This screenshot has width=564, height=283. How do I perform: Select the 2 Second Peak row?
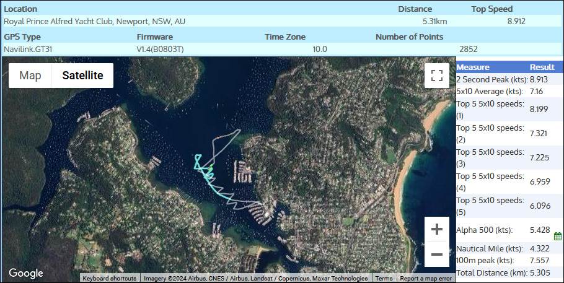tap(508, 79)
